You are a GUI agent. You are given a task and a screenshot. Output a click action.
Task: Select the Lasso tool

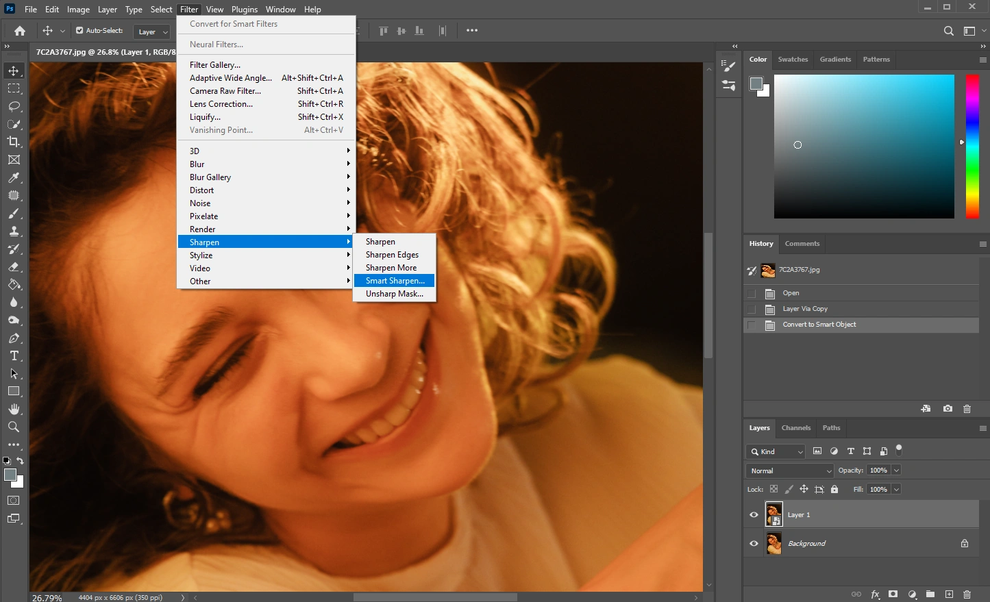click(x=14, y=106)
